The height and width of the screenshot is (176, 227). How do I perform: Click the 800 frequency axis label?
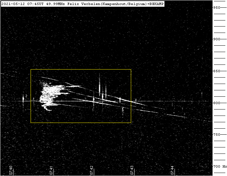[x=217, y=103]
